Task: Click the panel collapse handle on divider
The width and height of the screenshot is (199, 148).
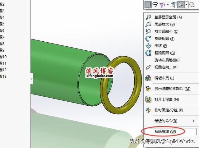Action: [31, 79]
